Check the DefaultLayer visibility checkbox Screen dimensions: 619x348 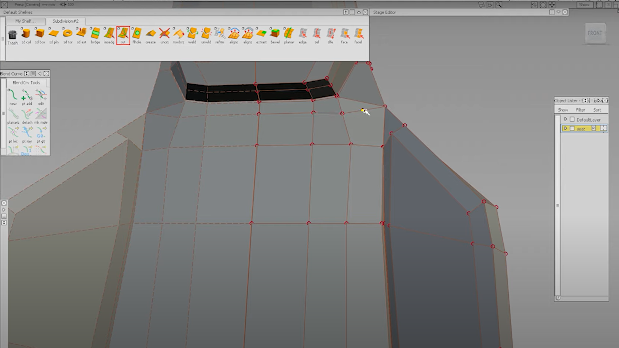click(572, 119)
